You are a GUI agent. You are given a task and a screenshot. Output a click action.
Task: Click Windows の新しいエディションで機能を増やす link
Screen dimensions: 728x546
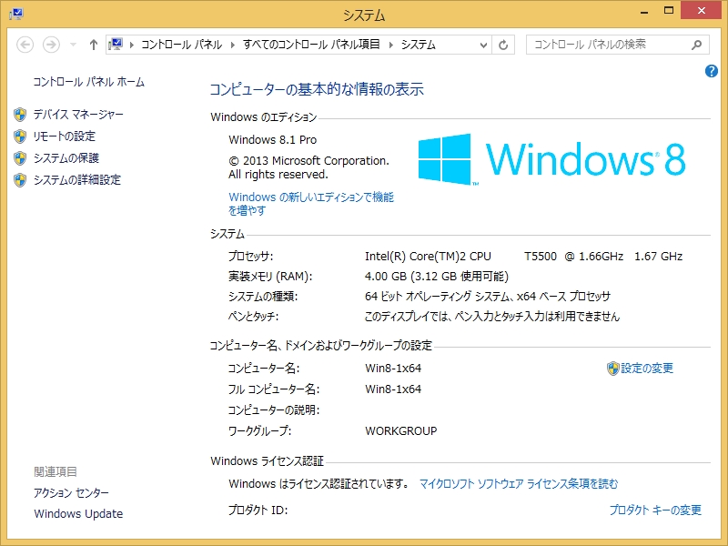pos(311,204)
